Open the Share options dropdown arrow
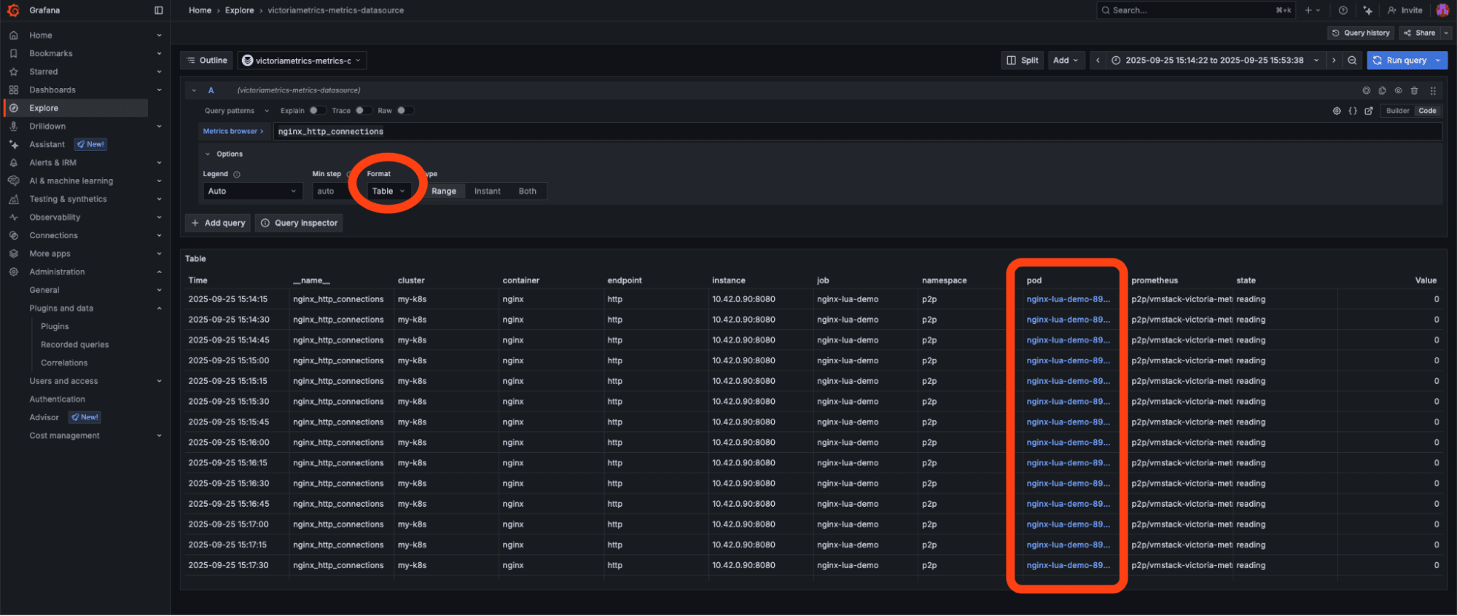Viewport: 1457px width, 616px height. [1446, 33]
